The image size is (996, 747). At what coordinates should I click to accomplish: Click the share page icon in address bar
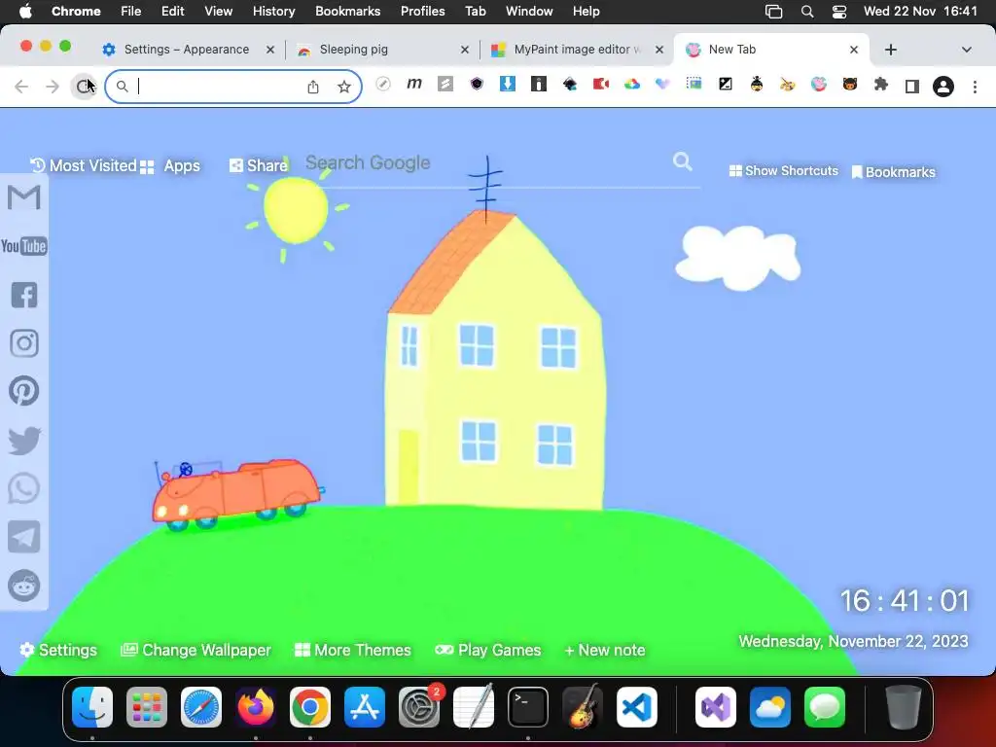click(313, 87)
